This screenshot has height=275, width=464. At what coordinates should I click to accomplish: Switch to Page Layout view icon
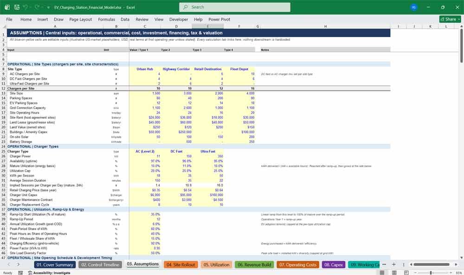click(x=394, y=272)
